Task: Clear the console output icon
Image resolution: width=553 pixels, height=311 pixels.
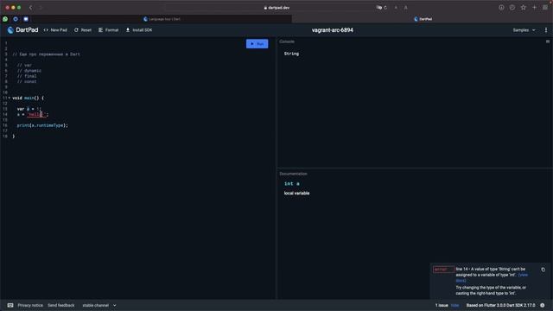Action: tap(548, 41)
